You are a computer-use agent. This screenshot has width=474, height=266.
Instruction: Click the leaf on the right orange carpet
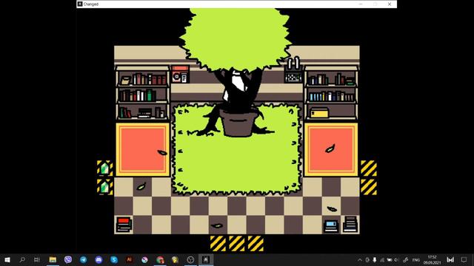tap(330, 149)
